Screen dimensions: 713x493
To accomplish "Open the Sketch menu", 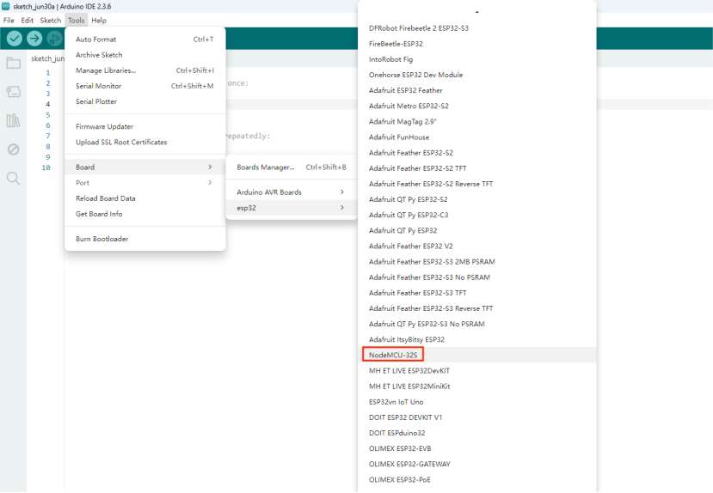I will tap(51, 20).
